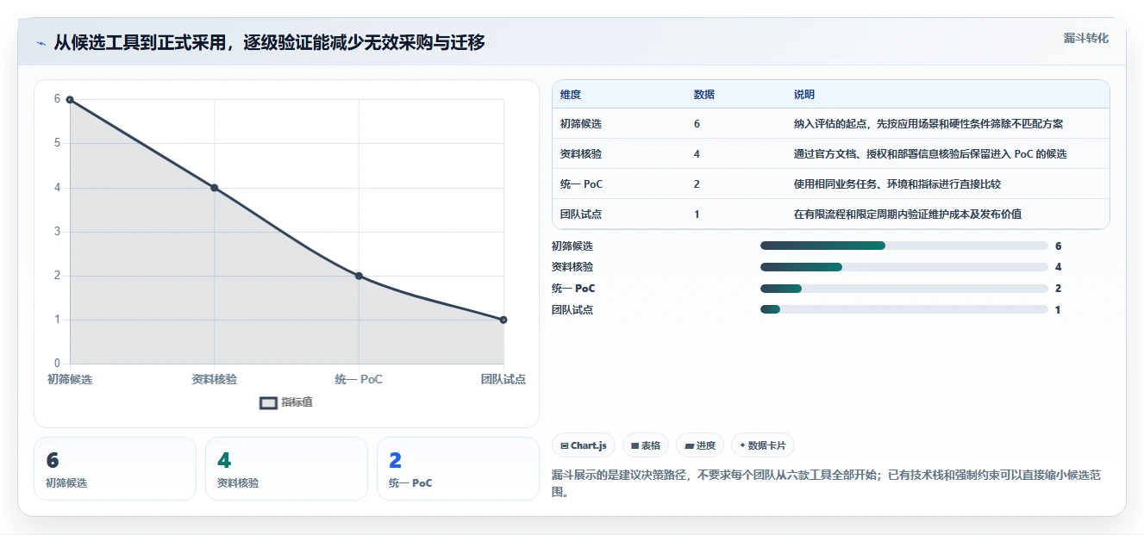Click the 统一 PoC progress bar

click(904, 289)
